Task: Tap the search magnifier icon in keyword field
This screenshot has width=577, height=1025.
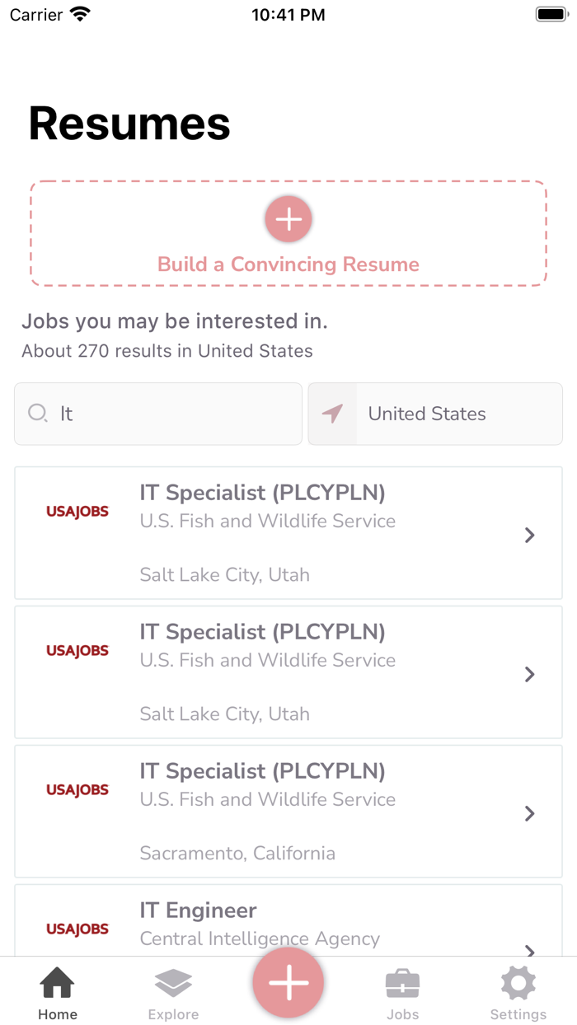Action: click(38, 414)
